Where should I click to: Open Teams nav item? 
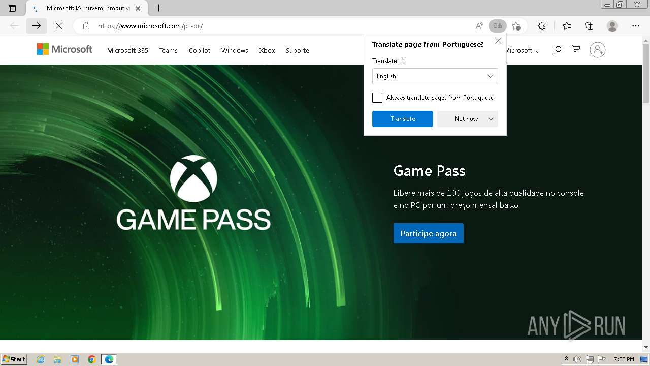click(x=168, y=50)
